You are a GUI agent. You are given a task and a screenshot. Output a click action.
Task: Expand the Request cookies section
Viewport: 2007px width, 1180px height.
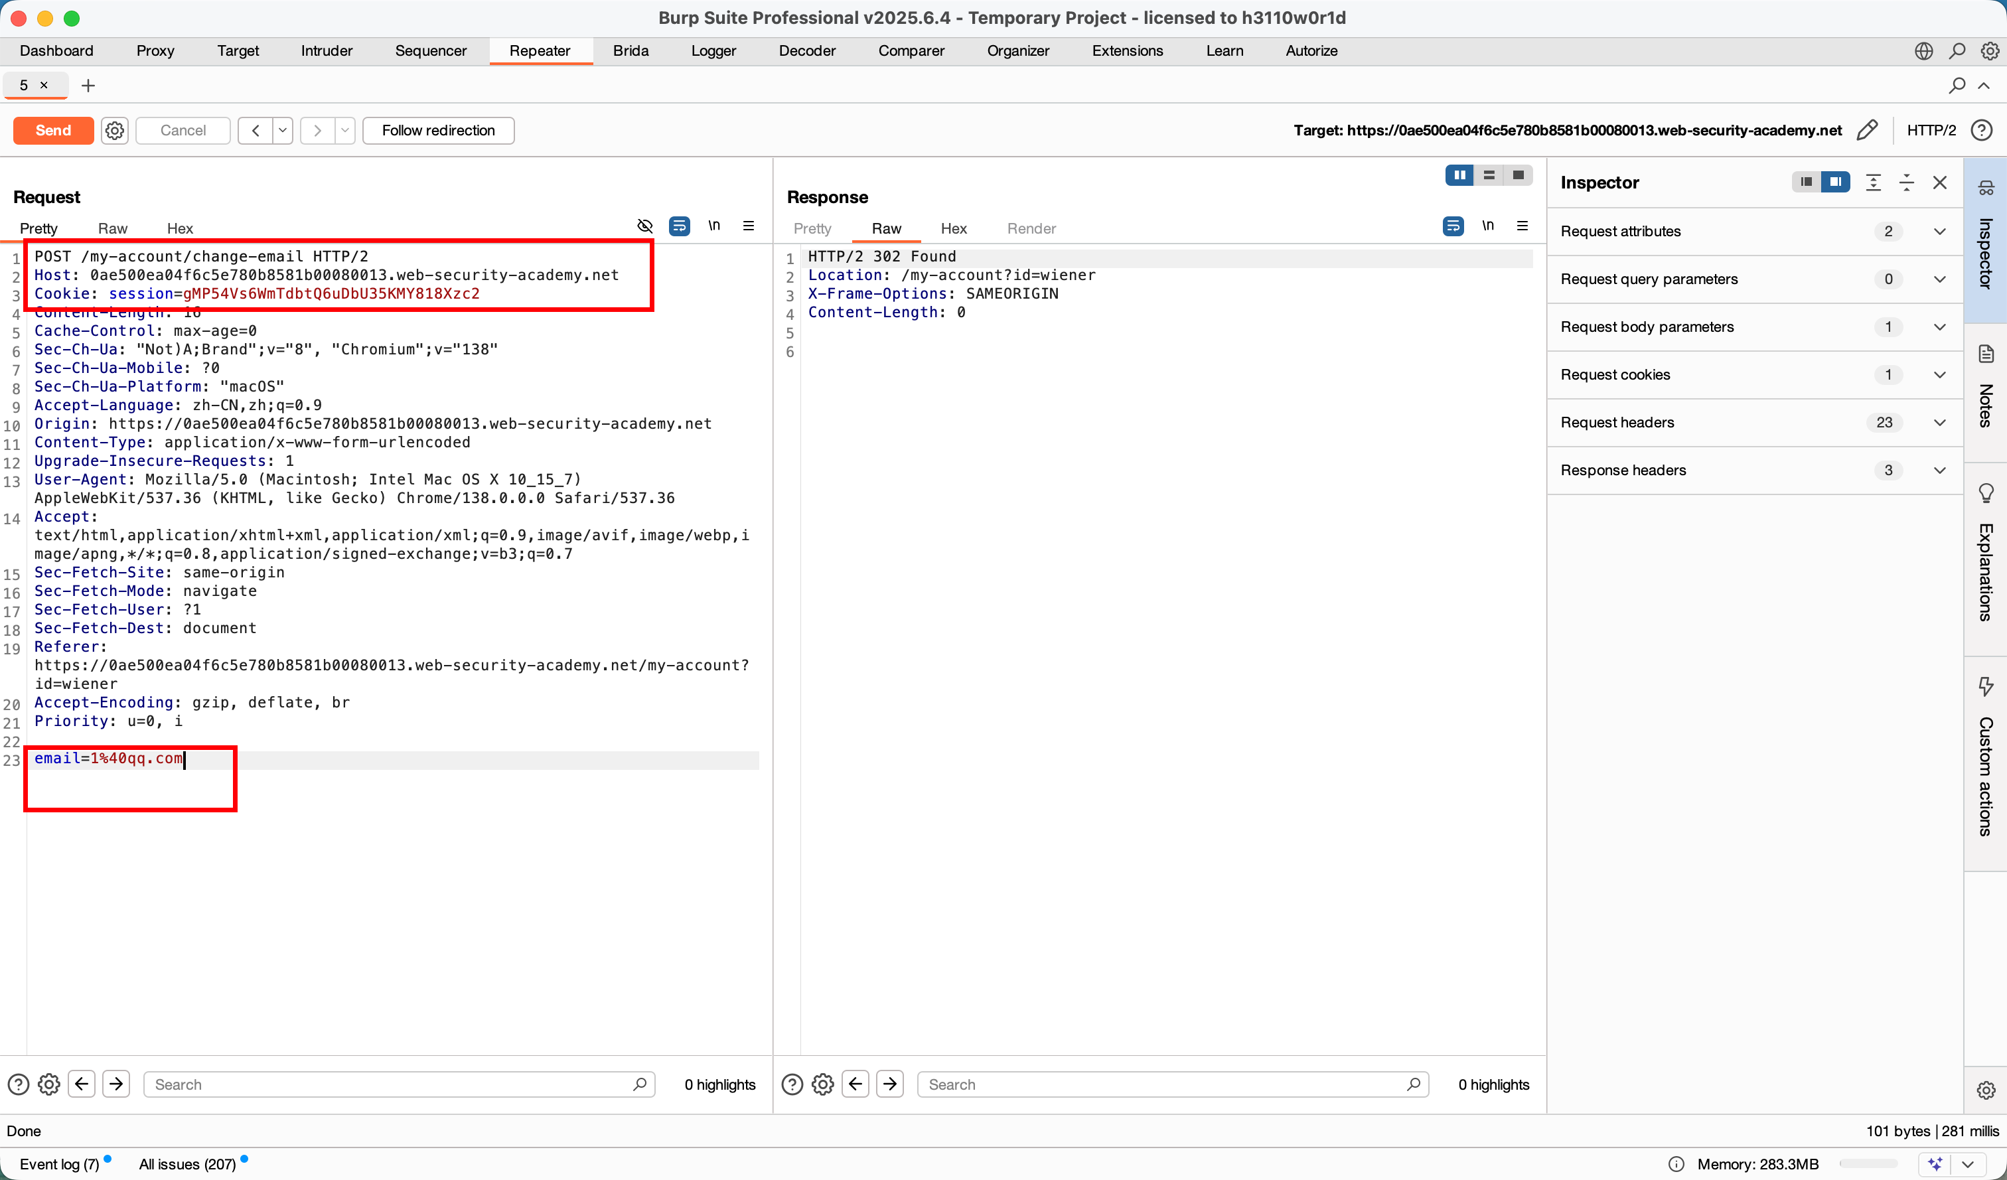point(1940,374)
